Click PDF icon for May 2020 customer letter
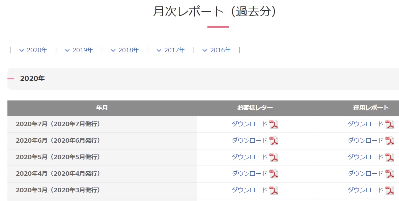The width and height of the screenshot is (399, 201). [274, 157]
